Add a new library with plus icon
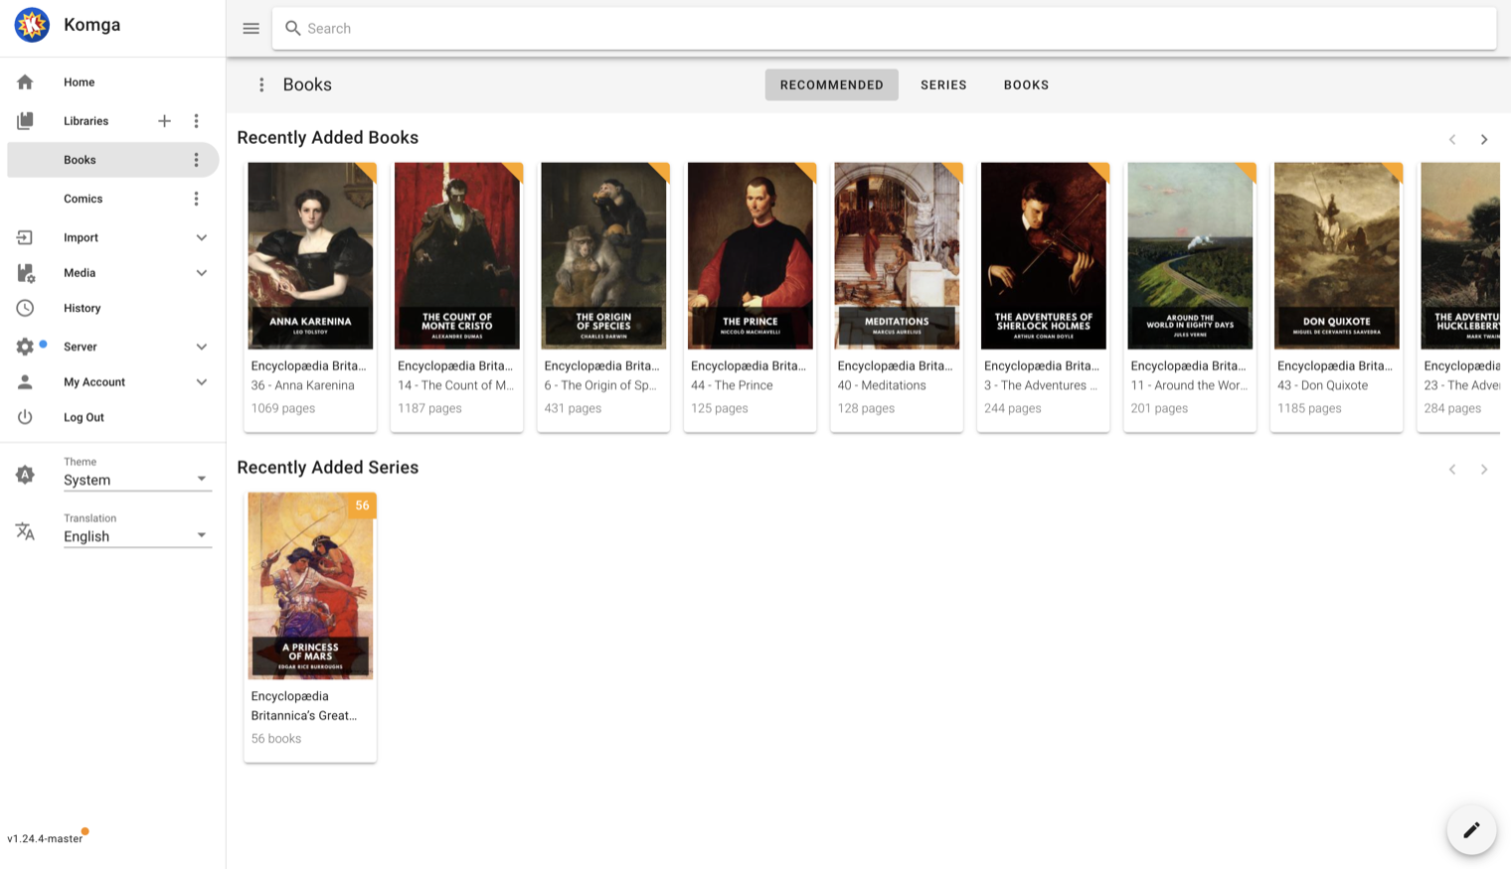 (x=164, y=121)
